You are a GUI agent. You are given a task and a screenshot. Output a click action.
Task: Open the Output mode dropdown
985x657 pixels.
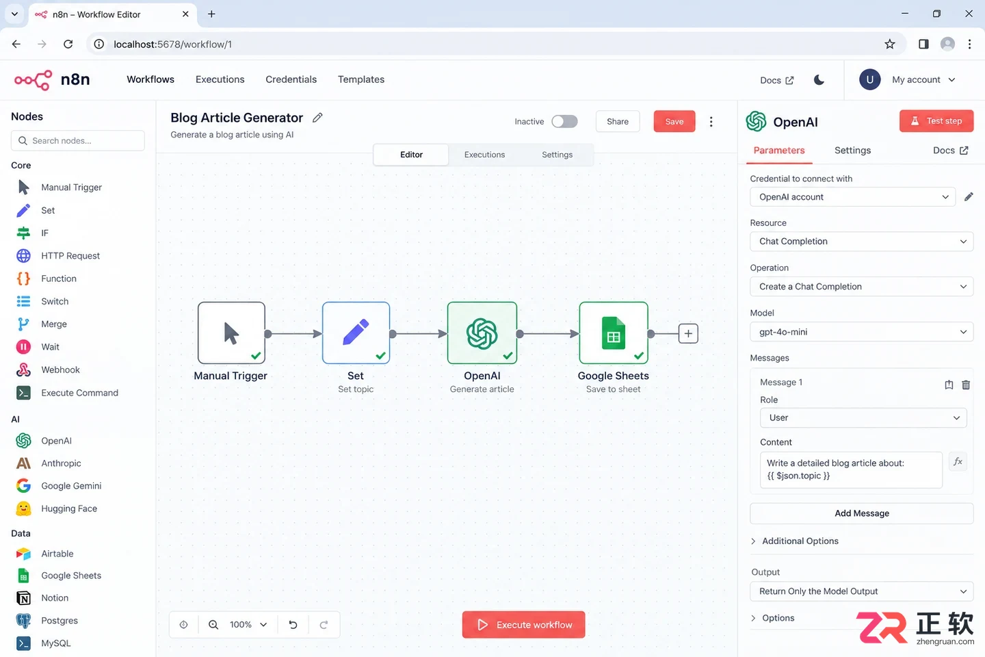pyautogui.click(x=861, y=591)
